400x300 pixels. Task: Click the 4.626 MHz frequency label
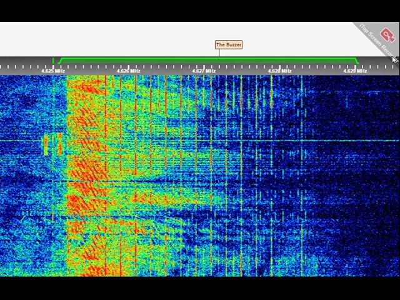(129, 71)
